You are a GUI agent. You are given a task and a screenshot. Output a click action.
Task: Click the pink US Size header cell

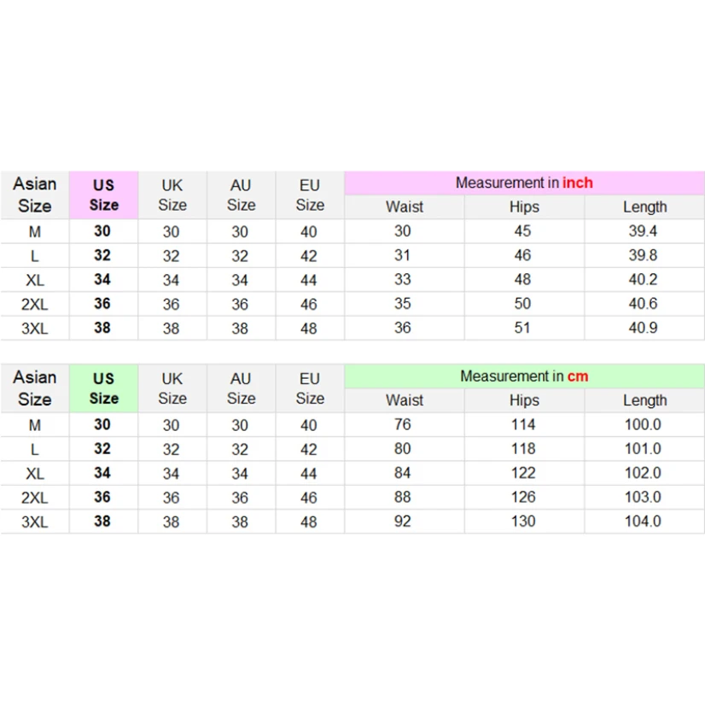pyautogui.click(x=103, y=195)
